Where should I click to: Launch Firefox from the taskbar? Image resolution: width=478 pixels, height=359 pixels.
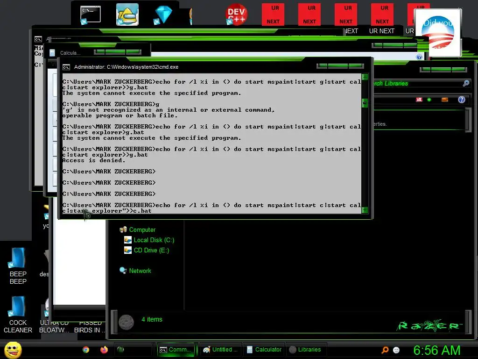[x=104, y=350]
